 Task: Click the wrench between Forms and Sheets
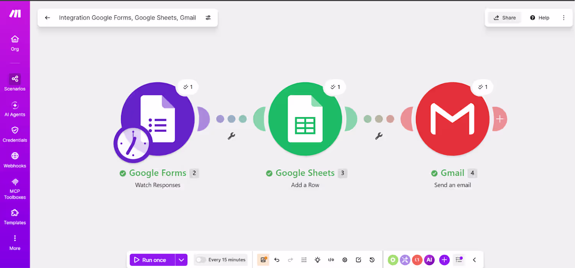[231, 136]
